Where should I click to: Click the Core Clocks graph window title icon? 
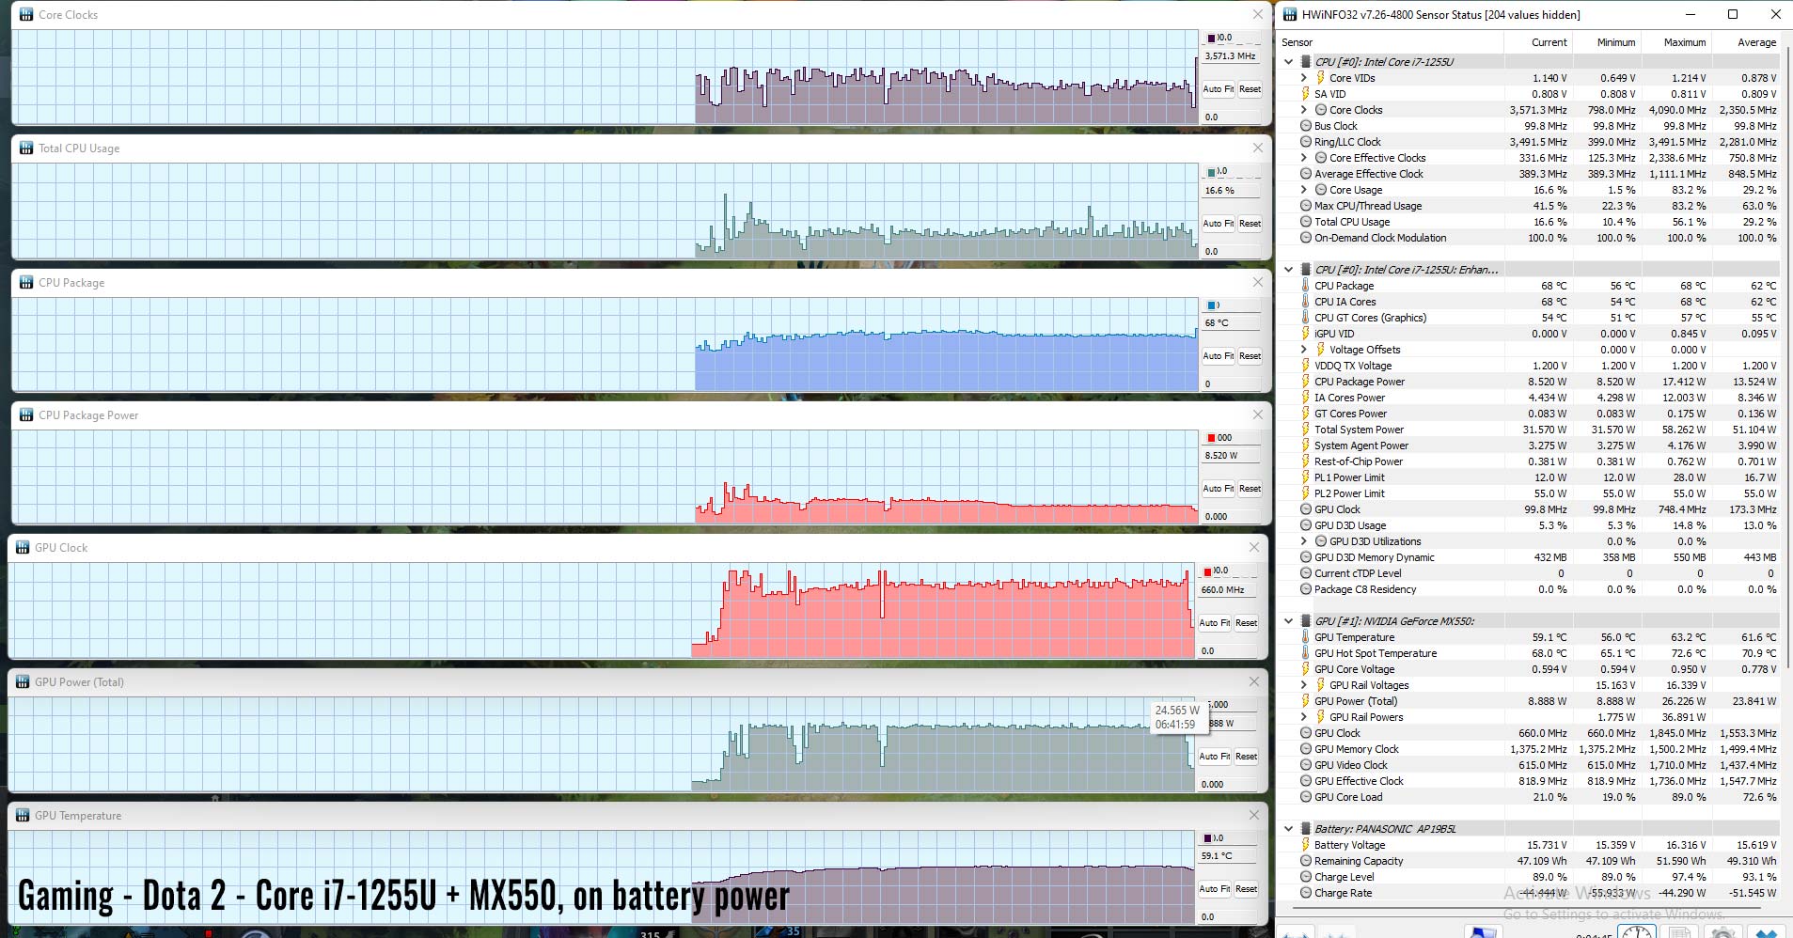pyautogui.click(x=26, y=14)
